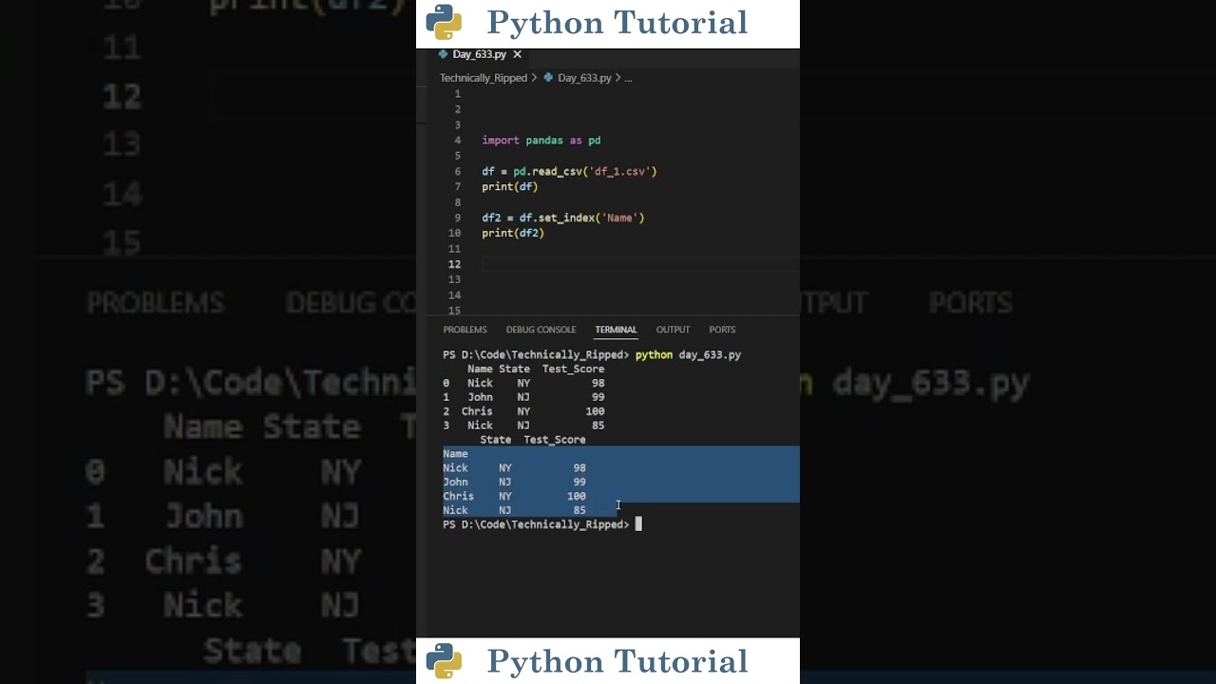Screen dimensions: 1216x684
Task: Click the print(df2) line in editor
Action: pyautogui.click(x=513, y=233)
